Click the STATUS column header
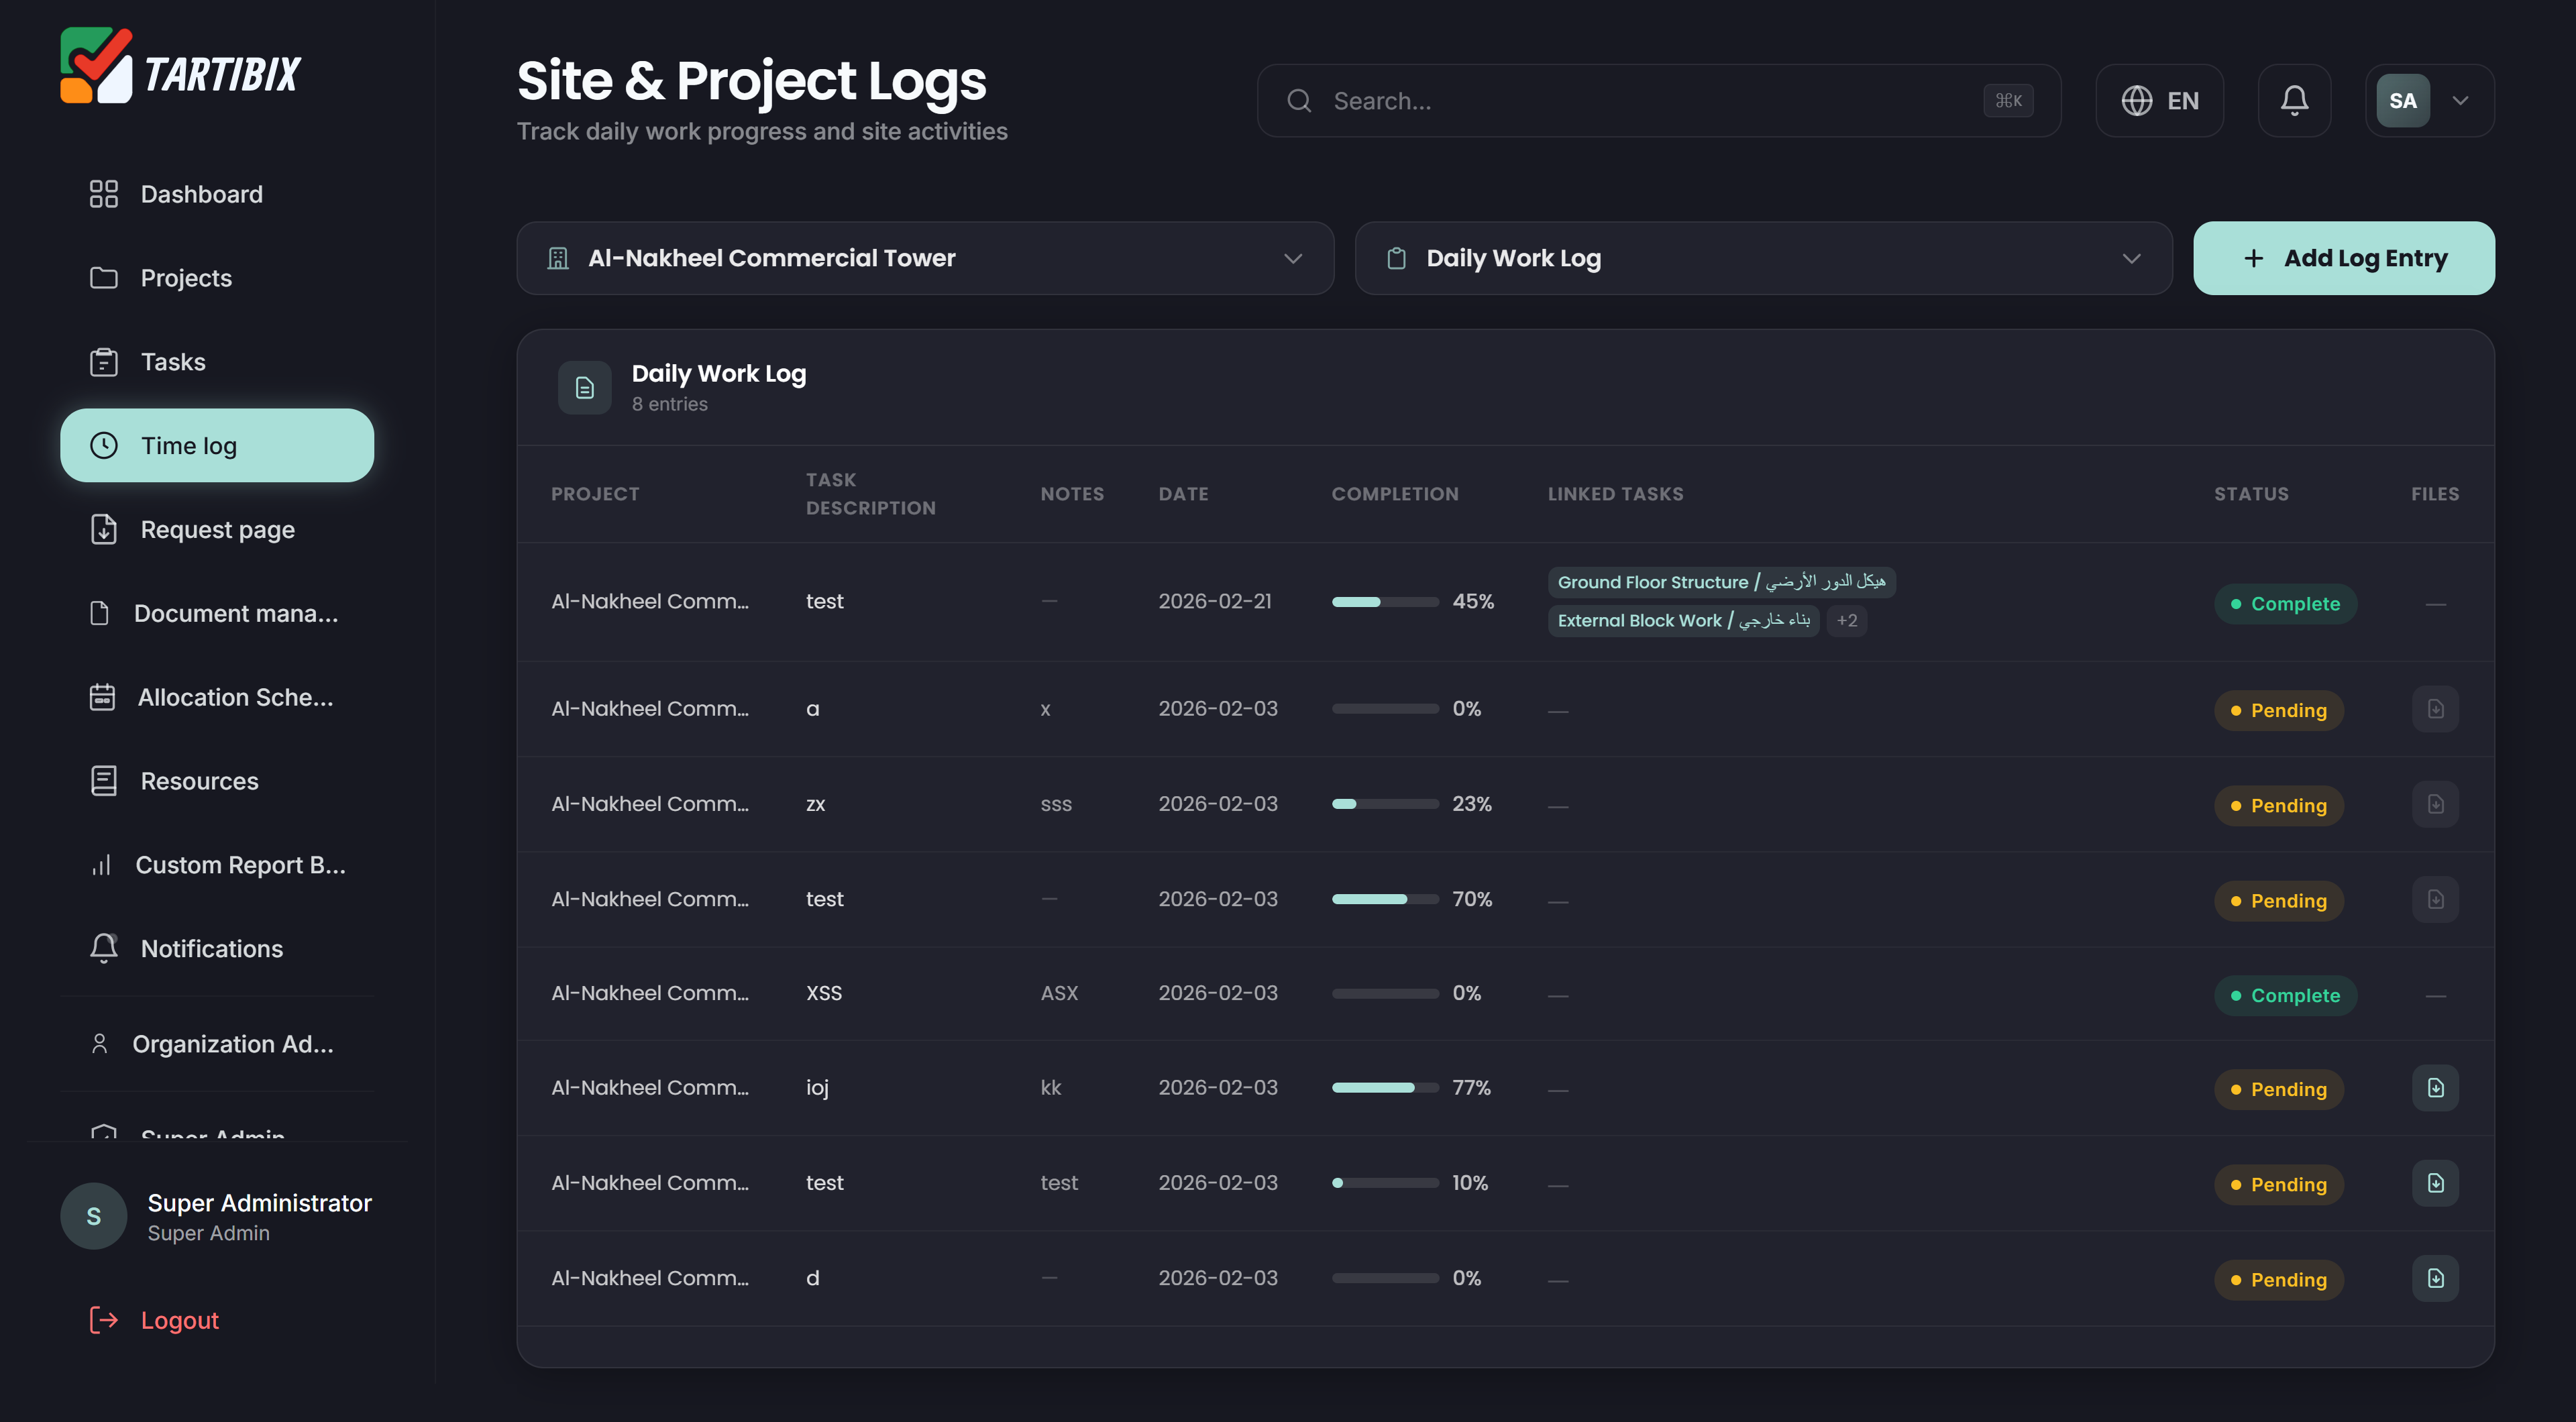Viewport: 2576px width, 1422px height. coord(2251,494)
